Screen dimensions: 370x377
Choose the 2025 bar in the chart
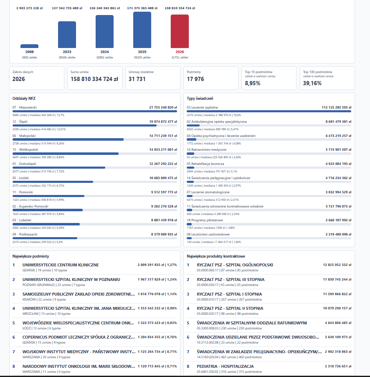142,30
